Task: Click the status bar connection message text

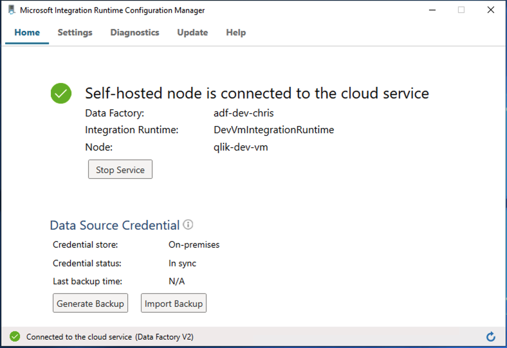Action: [x=110, y=336]
